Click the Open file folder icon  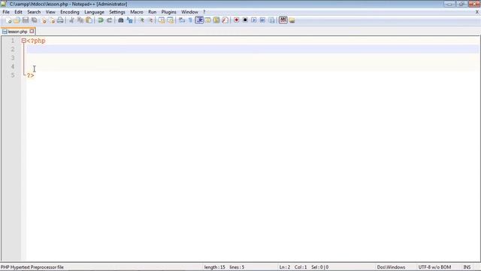pos(17,20)
